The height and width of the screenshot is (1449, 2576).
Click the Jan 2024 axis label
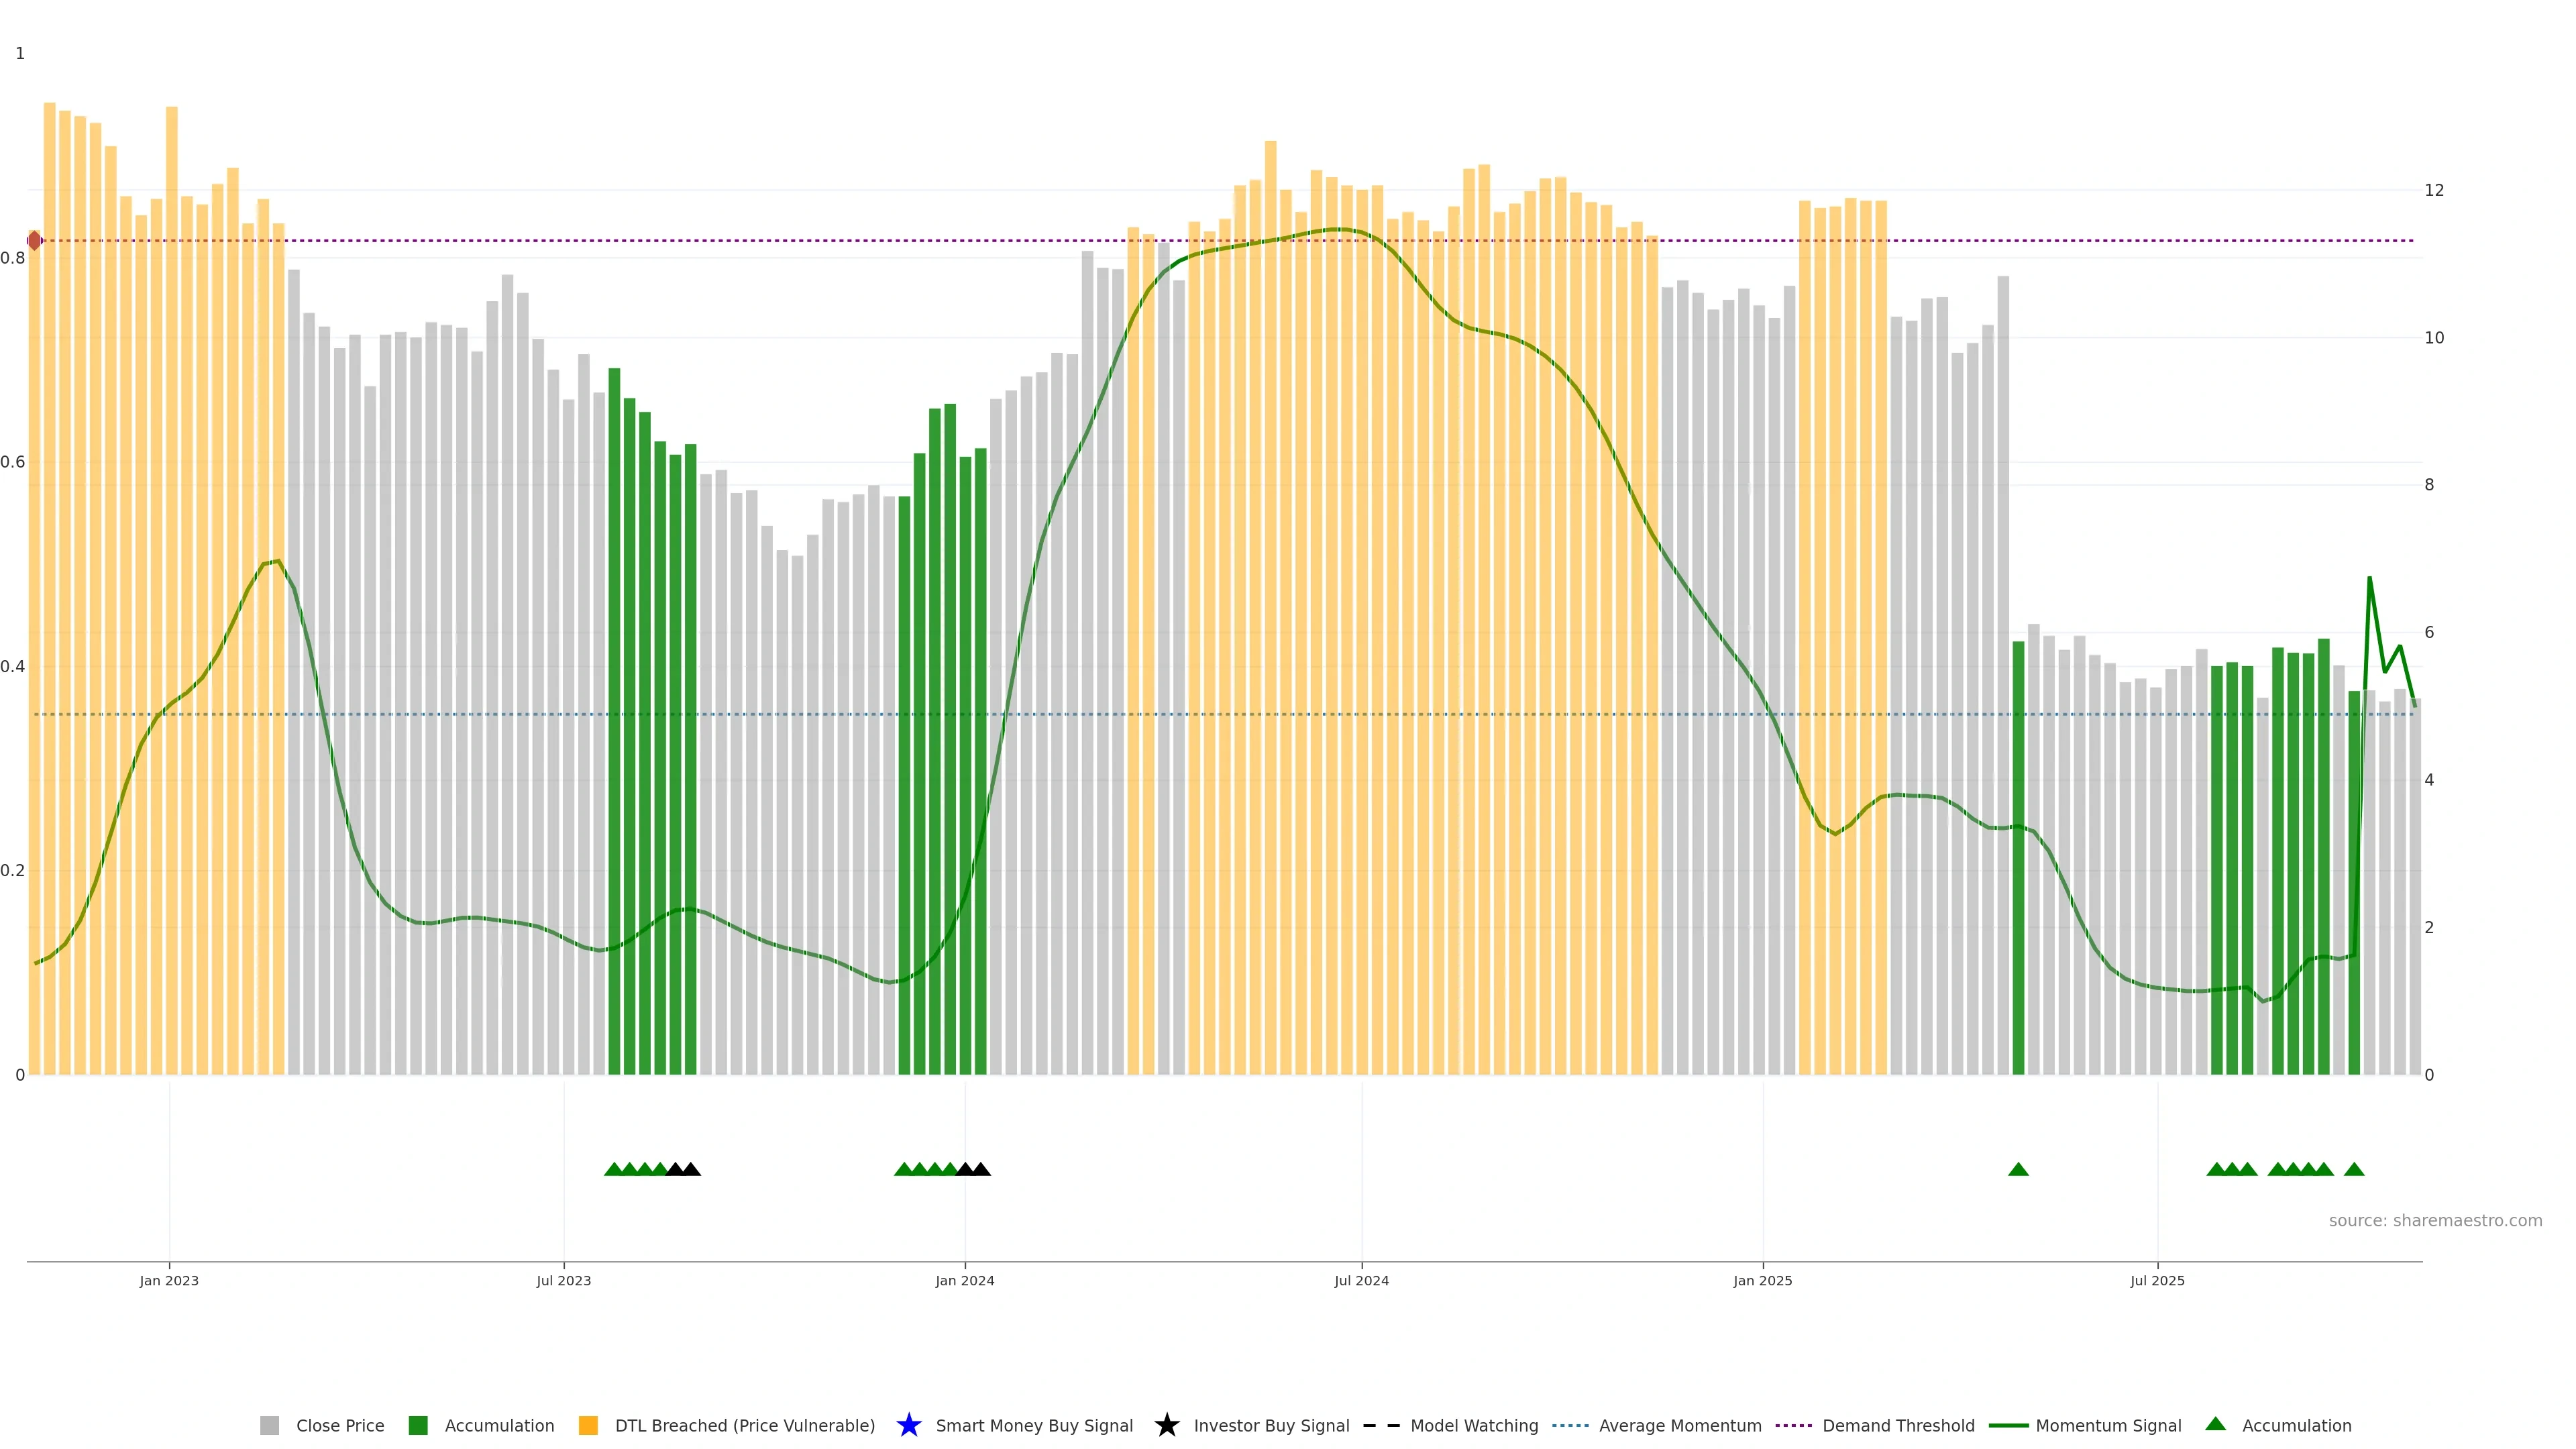coord(964,1281)
